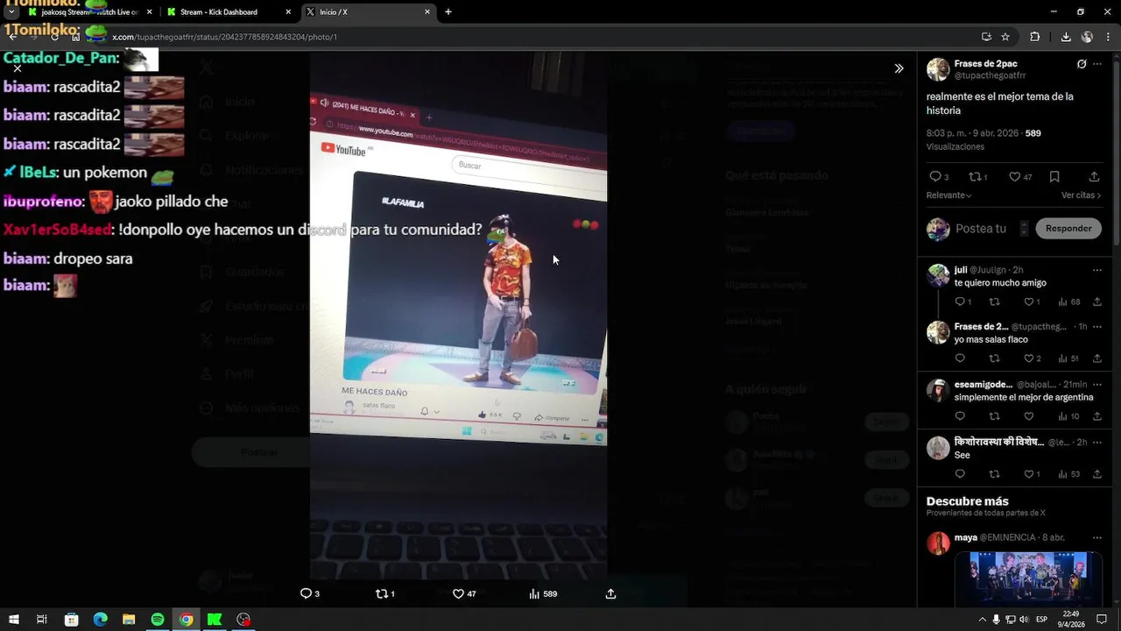Open volume control in system tray
Image resolution: width=1121 pixels, height=631 pixels.
pos(1023,620)
